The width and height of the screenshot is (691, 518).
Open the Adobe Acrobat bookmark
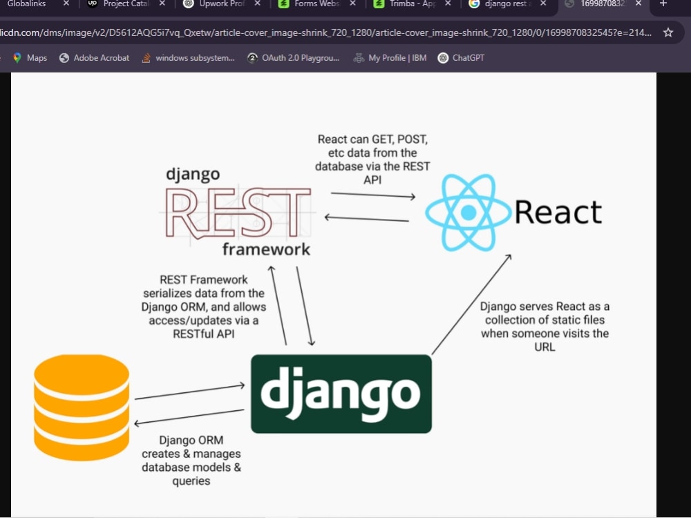coord(94,58)
